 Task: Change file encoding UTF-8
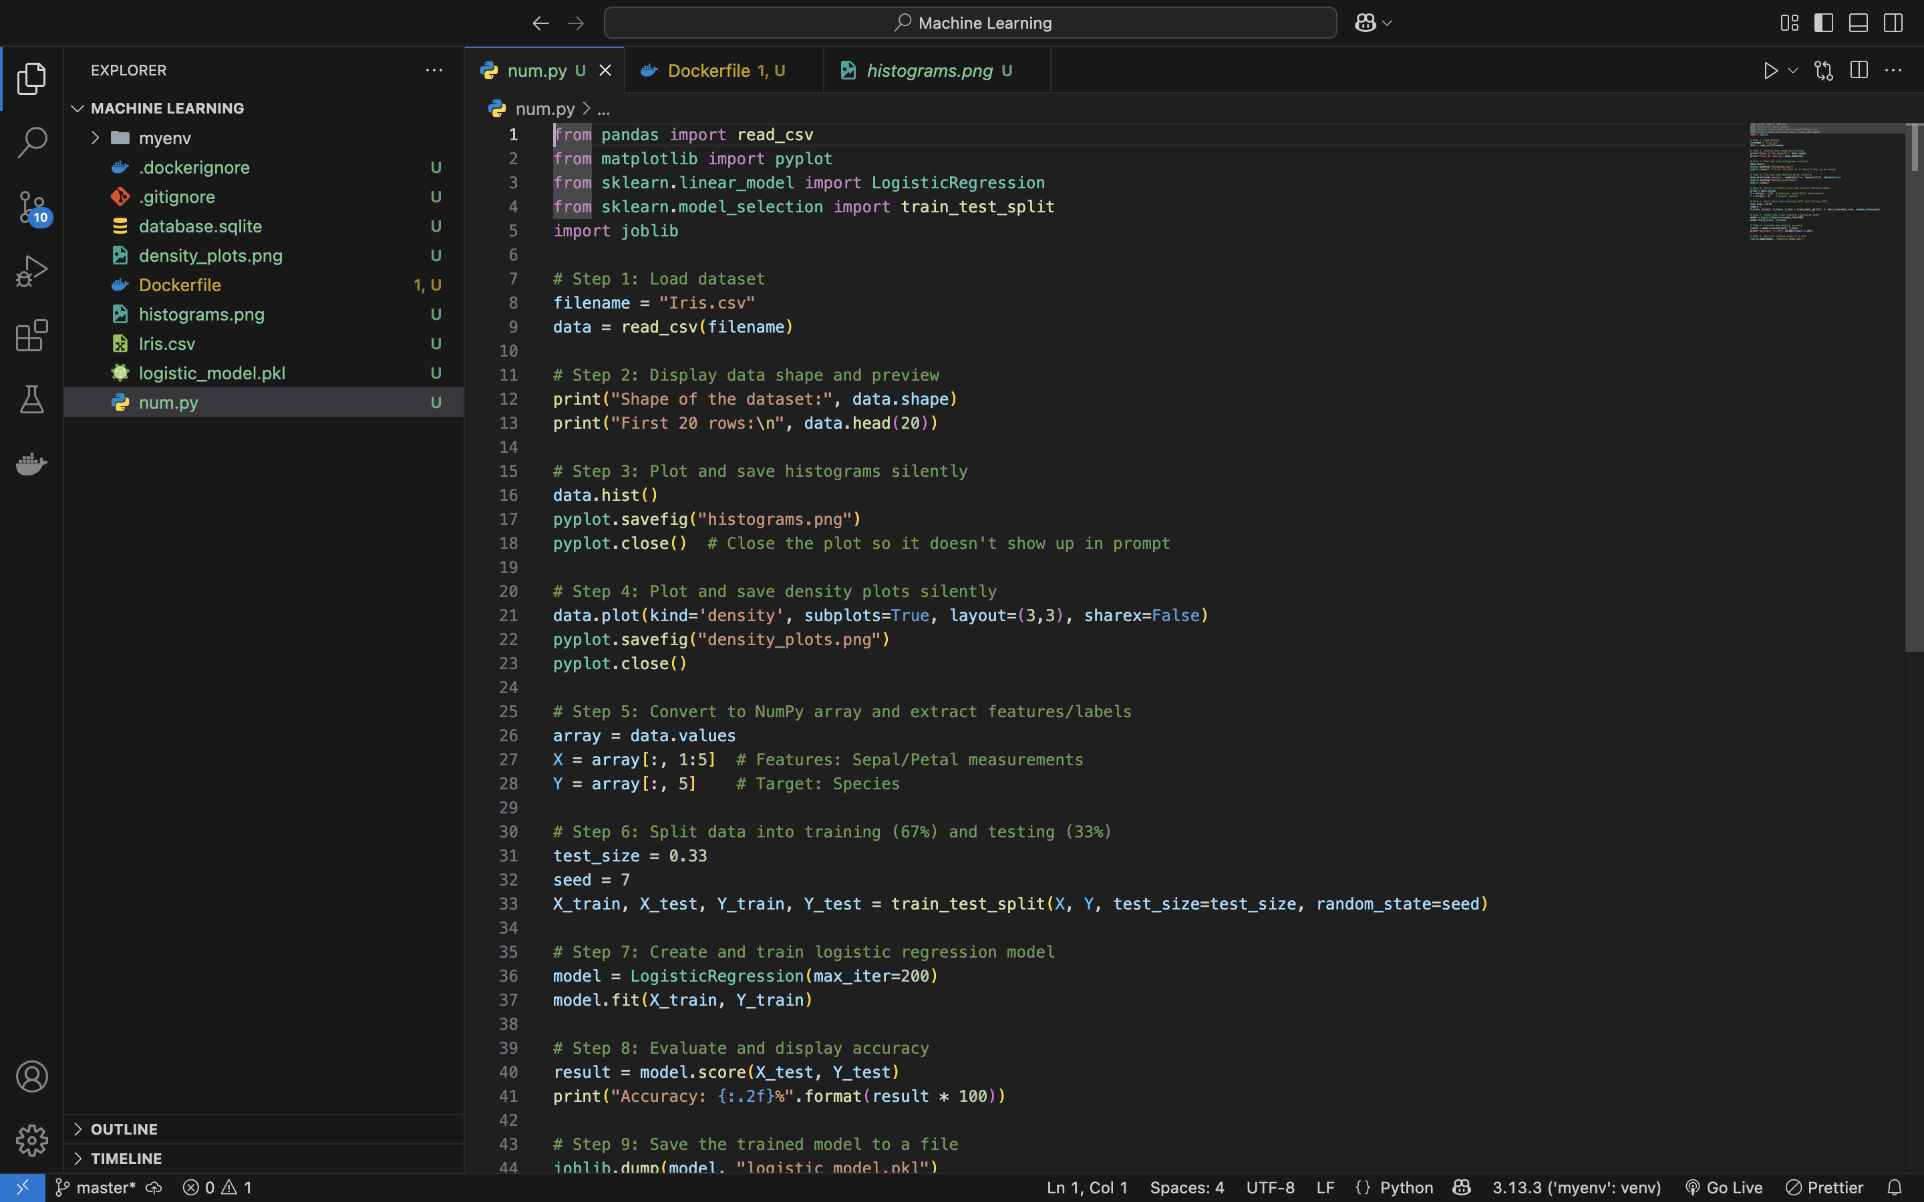1271,1188
